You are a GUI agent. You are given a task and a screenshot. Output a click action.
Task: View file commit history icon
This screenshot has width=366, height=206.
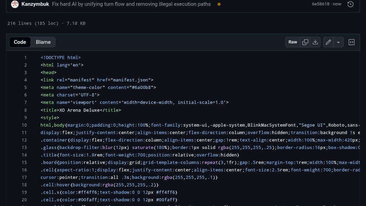[350, 4]
